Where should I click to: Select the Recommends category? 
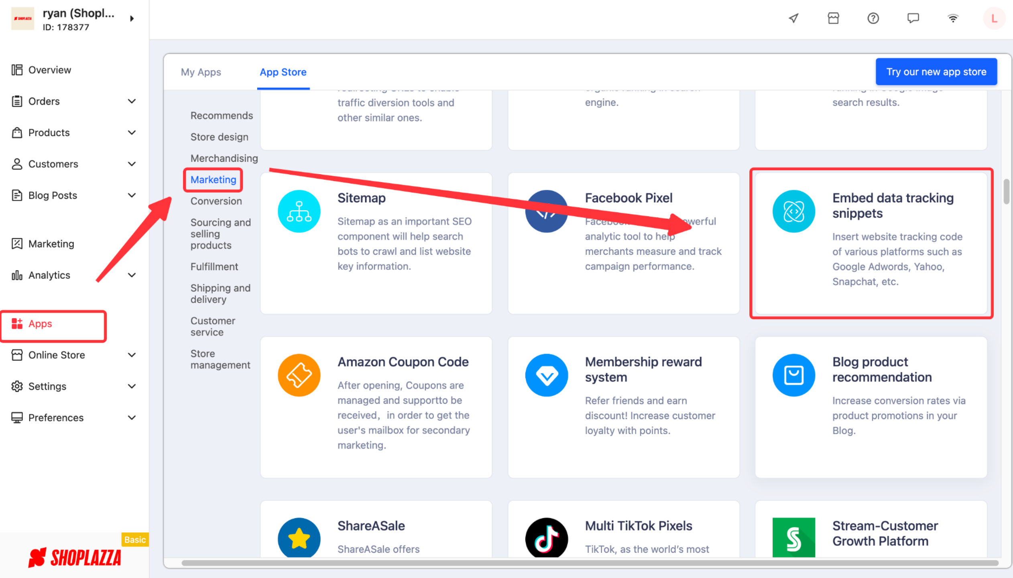click(222, 116)
